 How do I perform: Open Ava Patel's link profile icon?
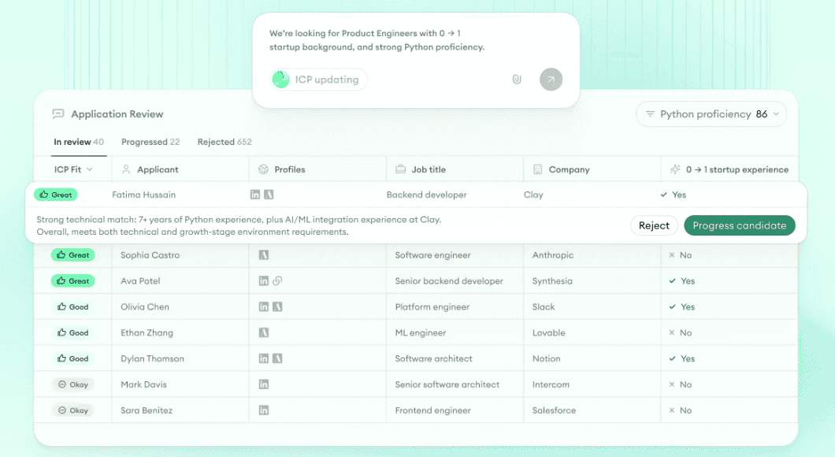click(x=277, y=281)
